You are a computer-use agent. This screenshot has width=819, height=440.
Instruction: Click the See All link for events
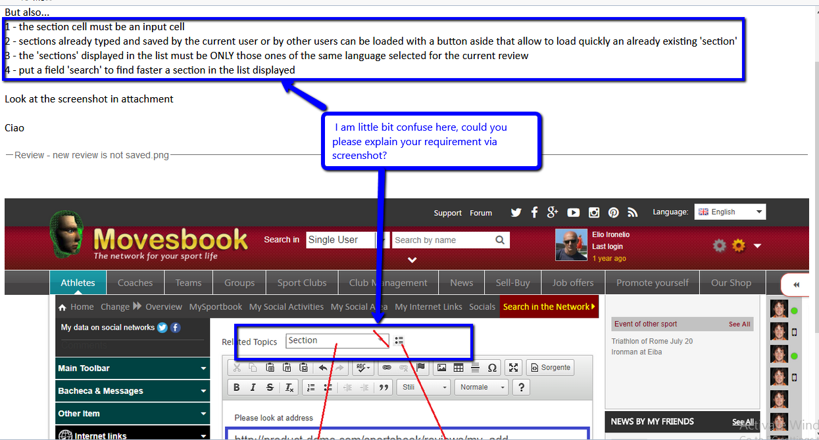(x=739, y=324)
